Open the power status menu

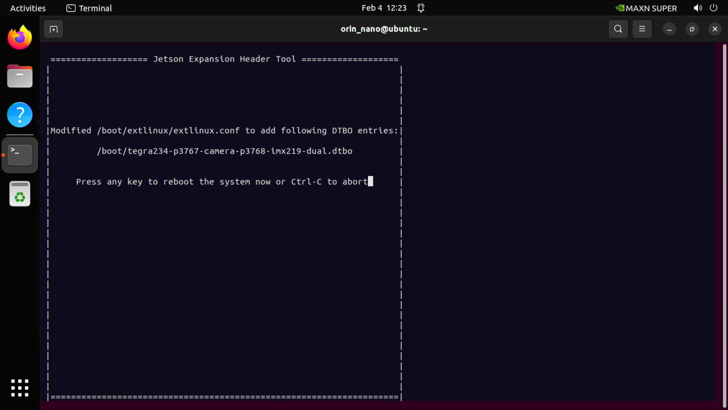click(x=714, y=8)
